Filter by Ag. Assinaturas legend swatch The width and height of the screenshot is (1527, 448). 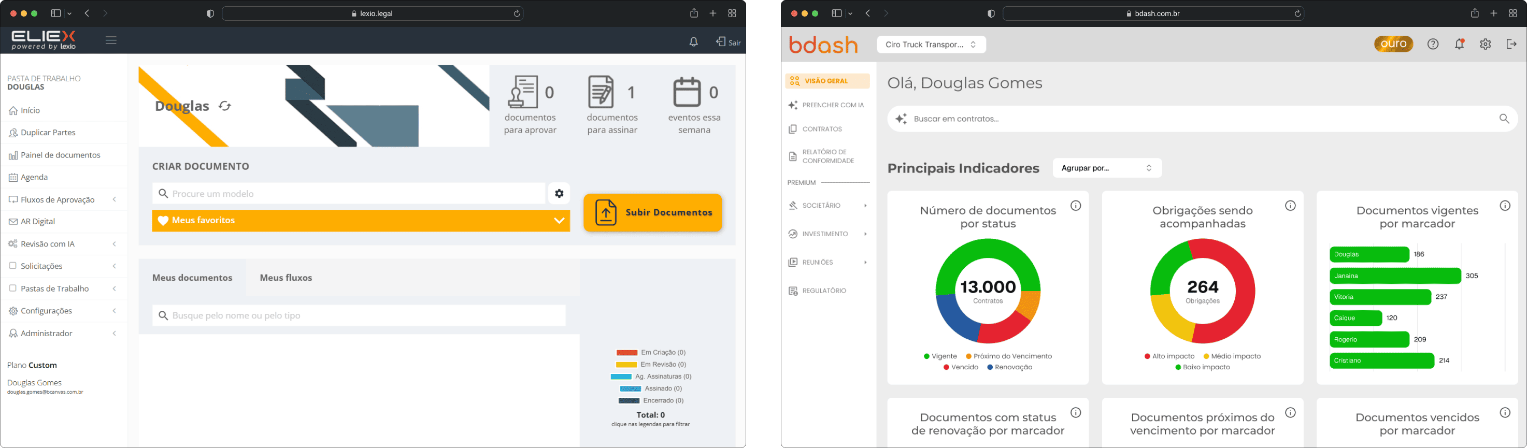click(621, 377)
